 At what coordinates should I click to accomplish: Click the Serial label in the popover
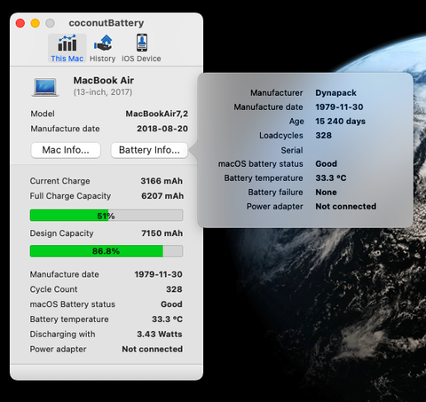click(x=292, y=150)
